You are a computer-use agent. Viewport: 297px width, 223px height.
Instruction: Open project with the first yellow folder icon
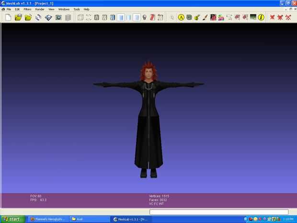18,17
